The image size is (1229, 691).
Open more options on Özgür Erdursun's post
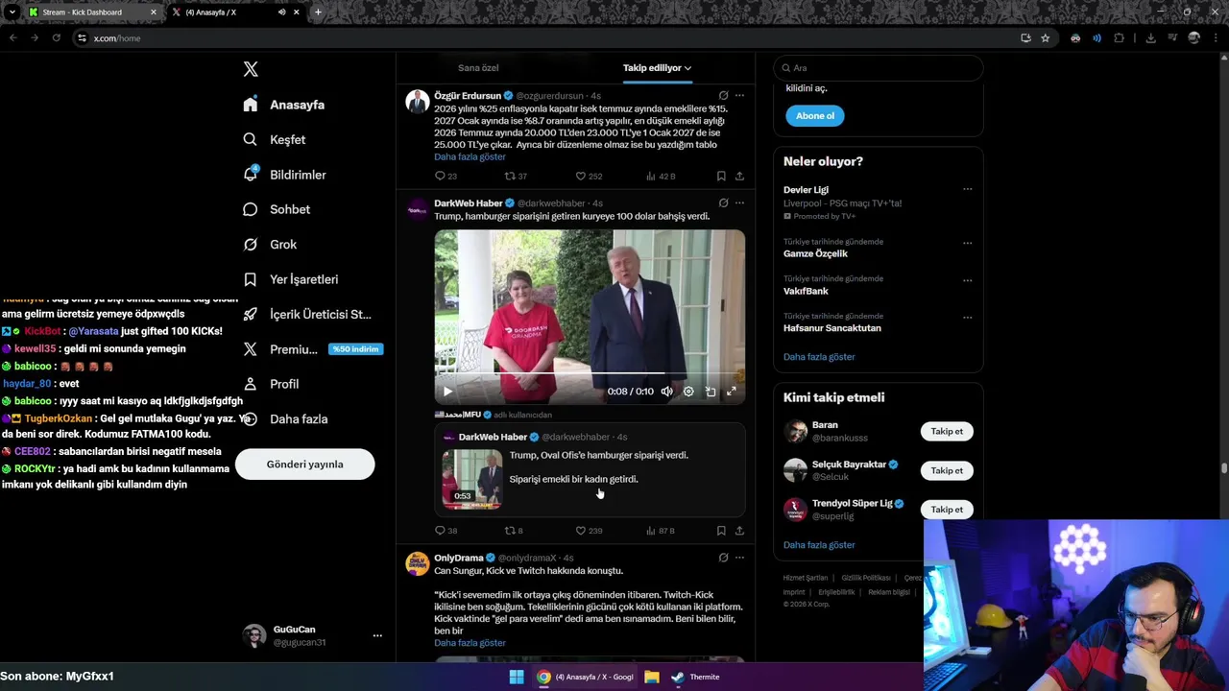coord(739,96)
